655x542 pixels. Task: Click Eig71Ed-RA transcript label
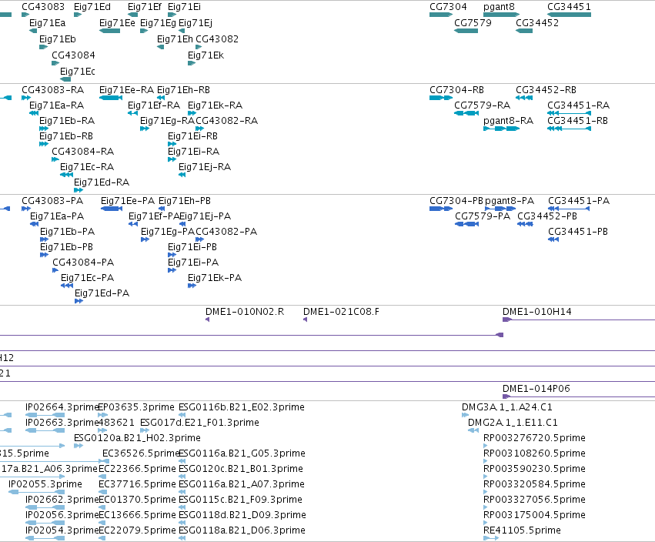click(x=102, y=182)
